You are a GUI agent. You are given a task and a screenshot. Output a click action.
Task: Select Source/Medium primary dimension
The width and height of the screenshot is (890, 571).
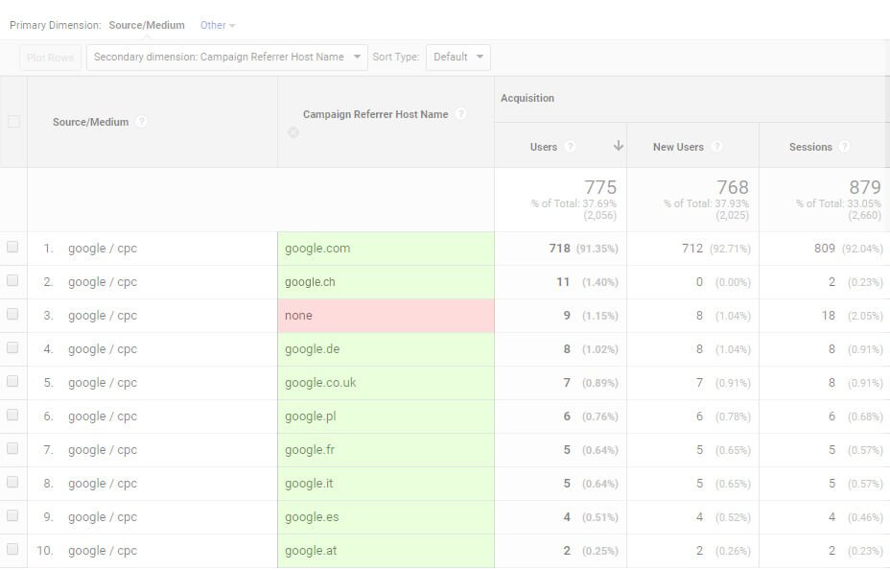(x=147, y=25)
